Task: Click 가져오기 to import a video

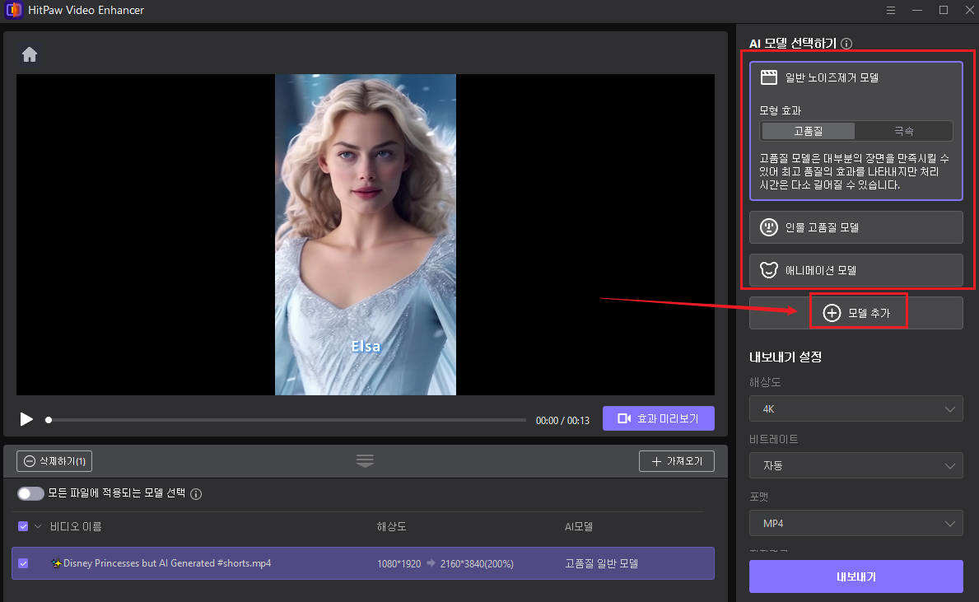Action: coord(677,461)
